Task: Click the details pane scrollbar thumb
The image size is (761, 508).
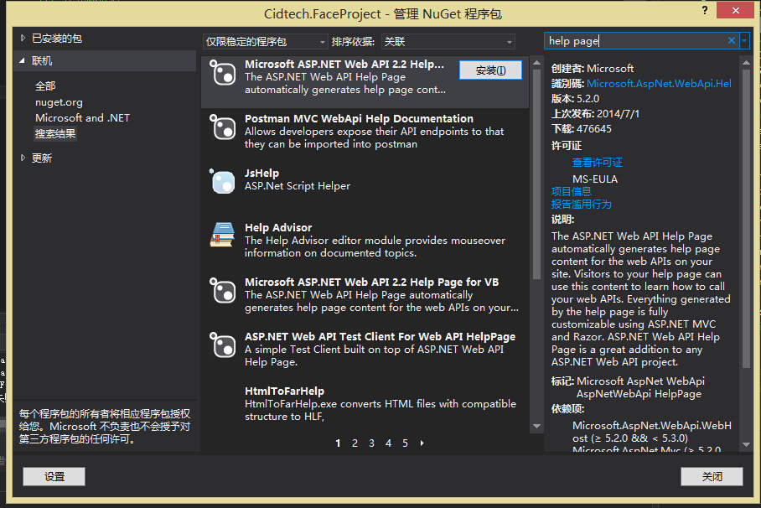Action: [746, 219]
